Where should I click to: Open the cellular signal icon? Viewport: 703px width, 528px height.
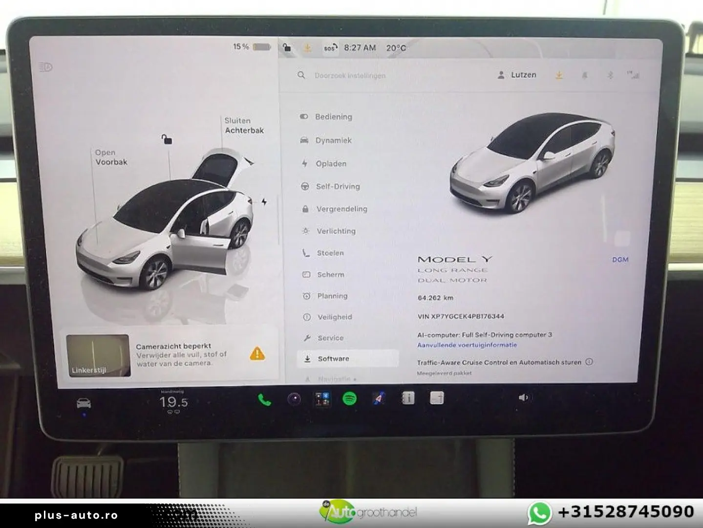tap(633, 75)
